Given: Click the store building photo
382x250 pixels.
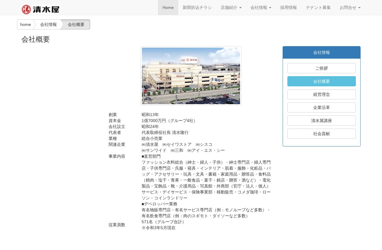Looking at the screenshot, I should (x=191, y=76).
